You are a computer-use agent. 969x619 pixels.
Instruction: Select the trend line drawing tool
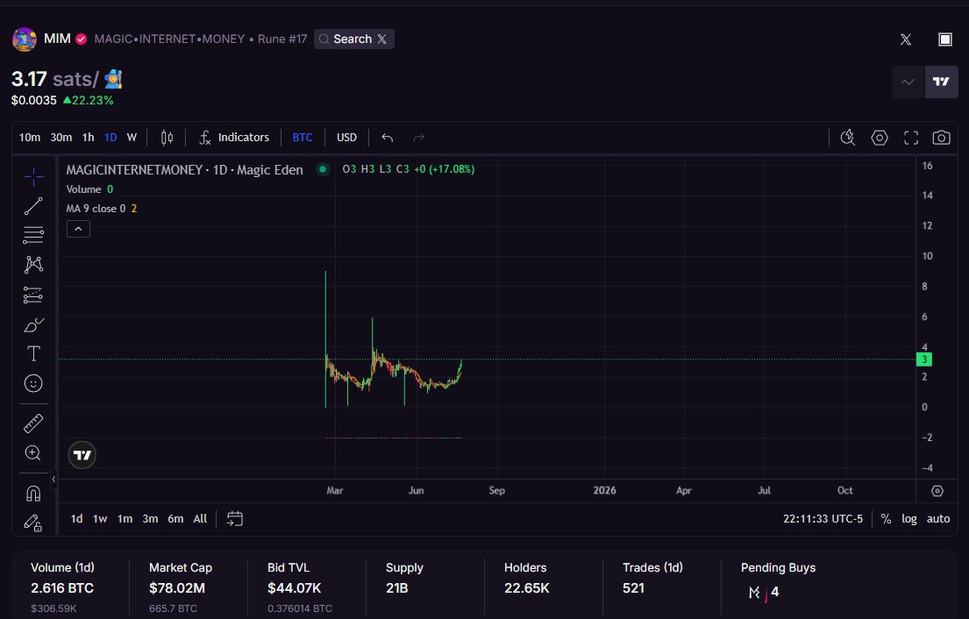click(x=33, y=206)
